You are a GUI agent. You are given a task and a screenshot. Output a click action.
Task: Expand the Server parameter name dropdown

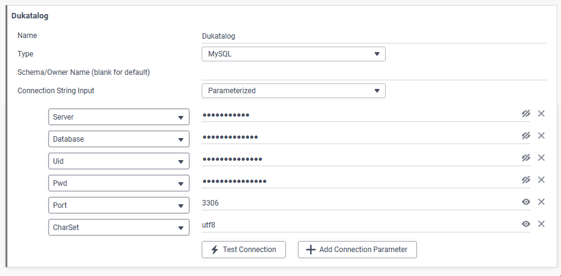119,117
